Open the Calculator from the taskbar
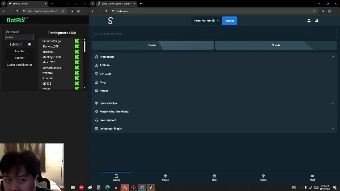This screenshot has height=191, width=340. point(99,188)
